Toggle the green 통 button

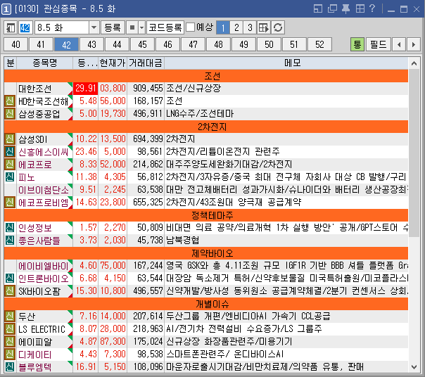[x=357, y=44]
